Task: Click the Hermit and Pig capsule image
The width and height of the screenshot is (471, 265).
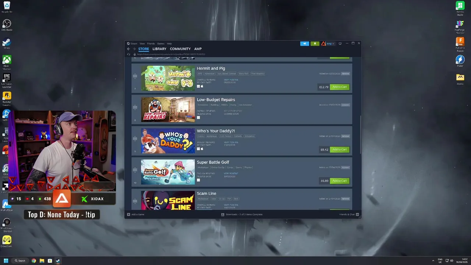Action: click(168, 78)
